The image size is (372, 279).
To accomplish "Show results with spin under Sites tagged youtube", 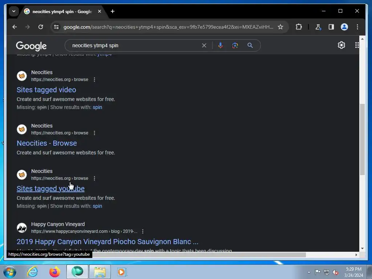I will 97,206.
